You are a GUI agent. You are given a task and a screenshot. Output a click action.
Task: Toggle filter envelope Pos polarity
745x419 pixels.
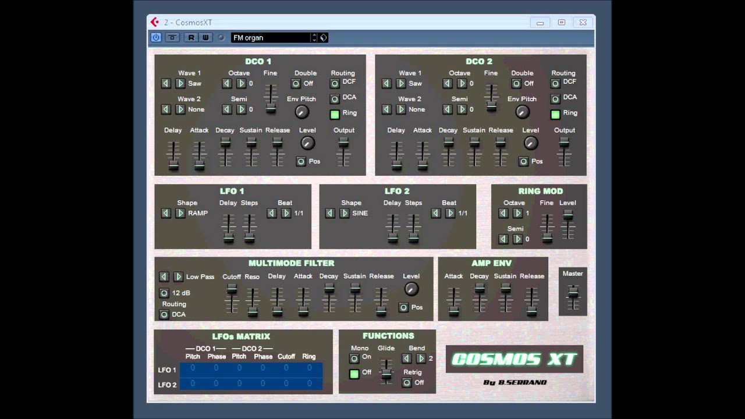(x=403, y=307)
